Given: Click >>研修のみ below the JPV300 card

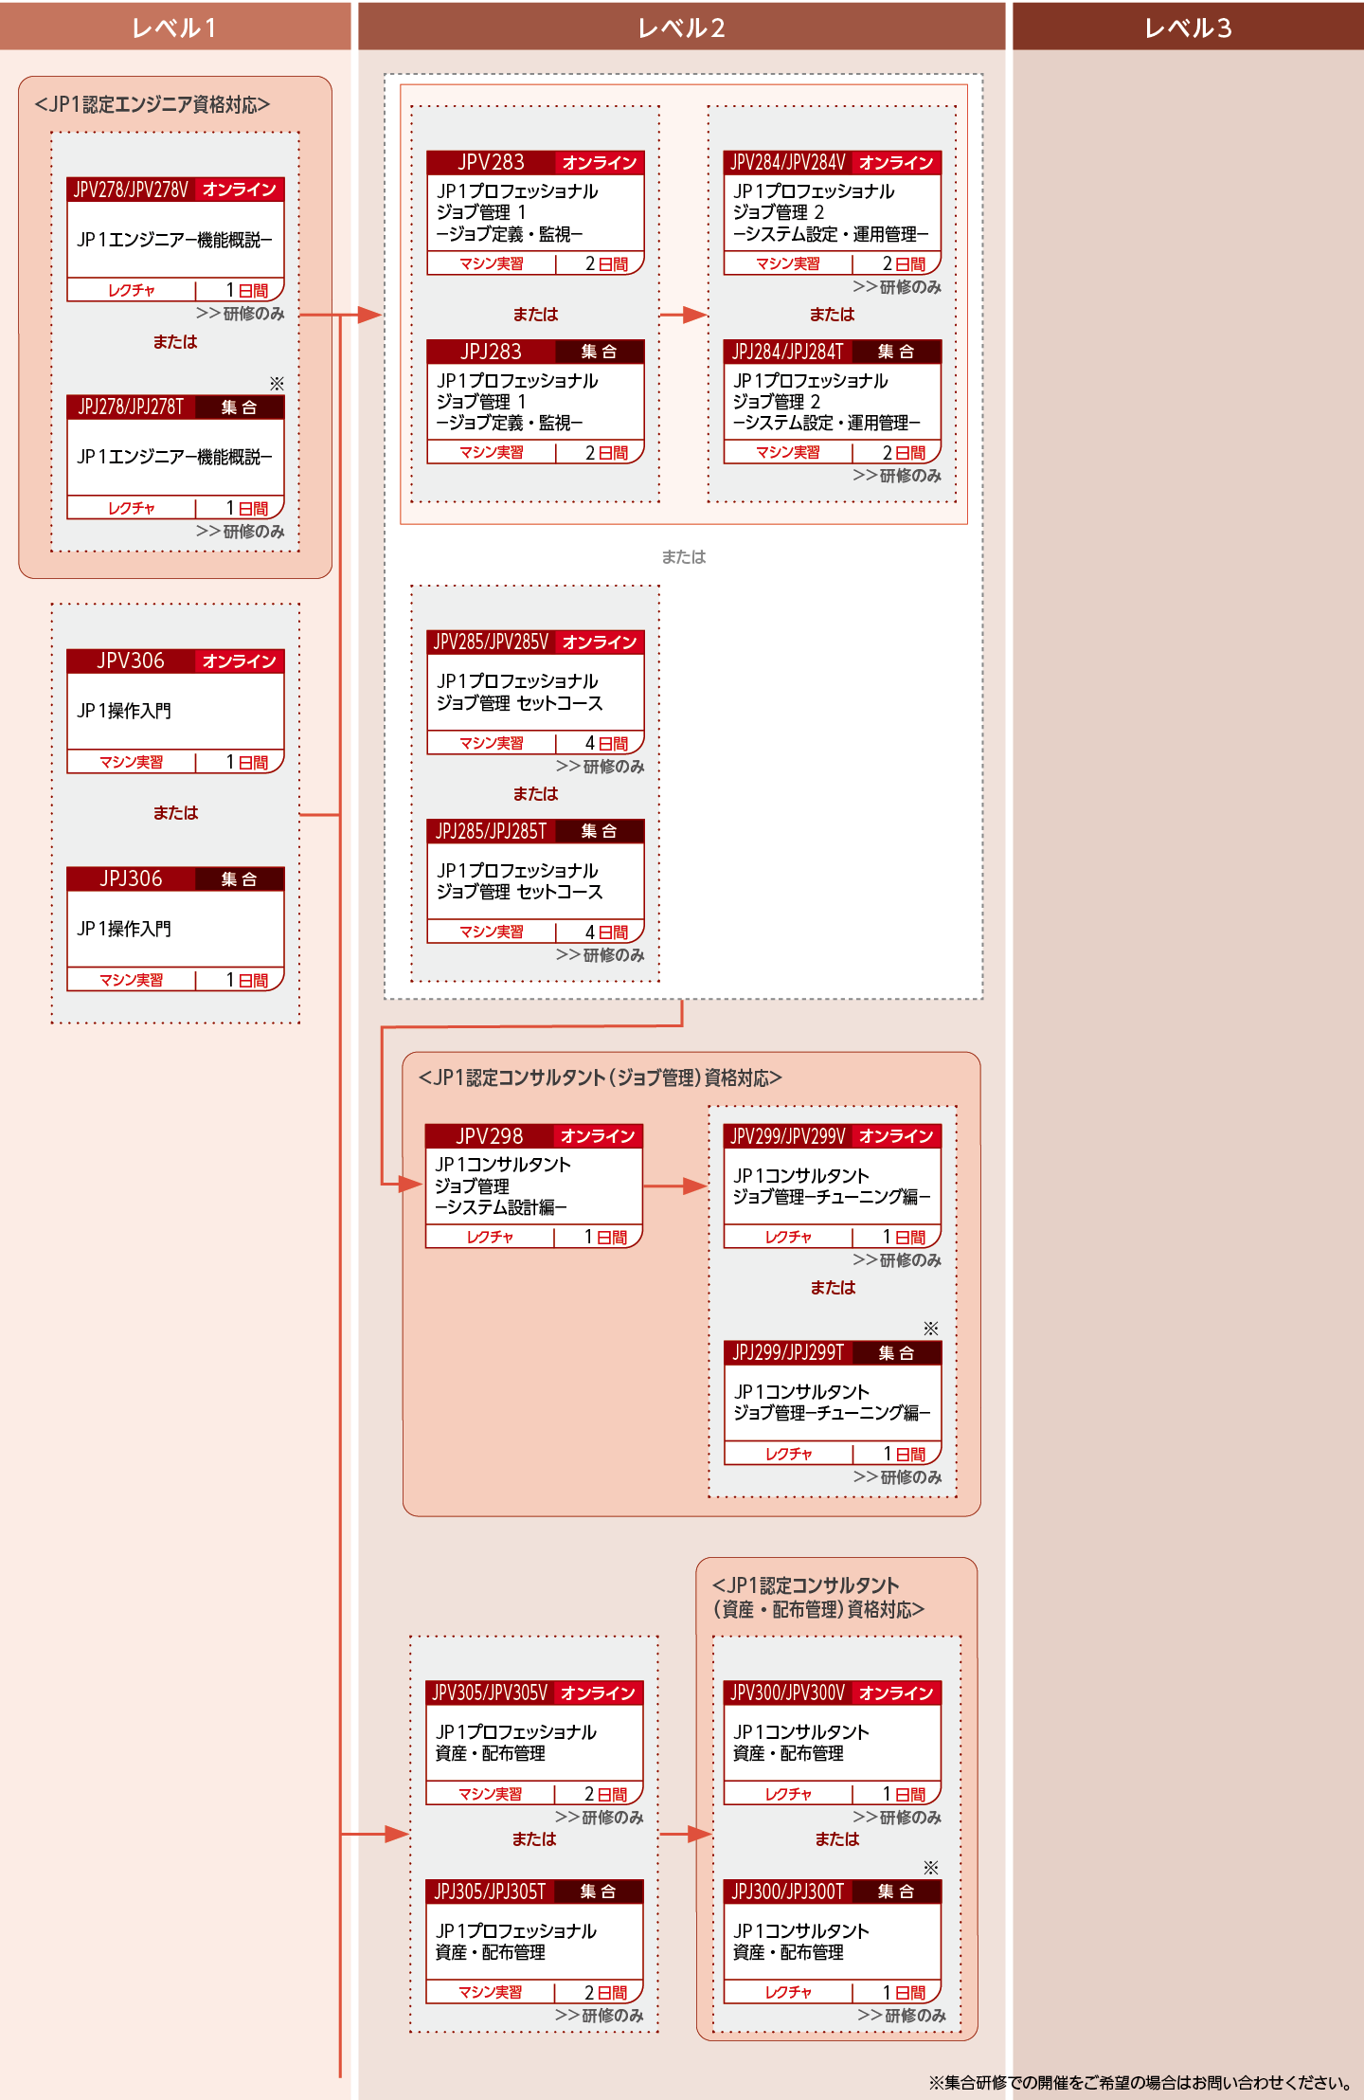Looking at the screenshot, I should coord(897,1818).
